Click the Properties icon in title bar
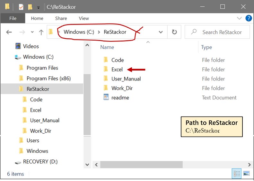 (21, 7)
